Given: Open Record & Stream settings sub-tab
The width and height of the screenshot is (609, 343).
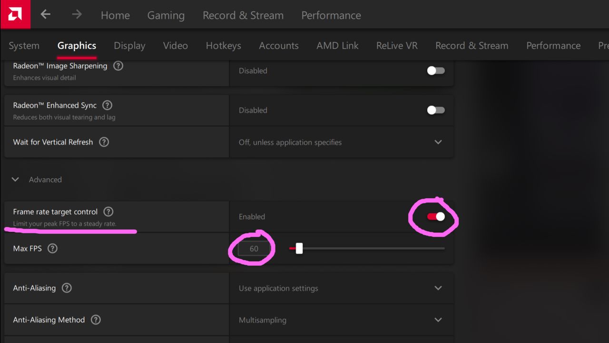Looking at the screenshot, I should [472, 46].
